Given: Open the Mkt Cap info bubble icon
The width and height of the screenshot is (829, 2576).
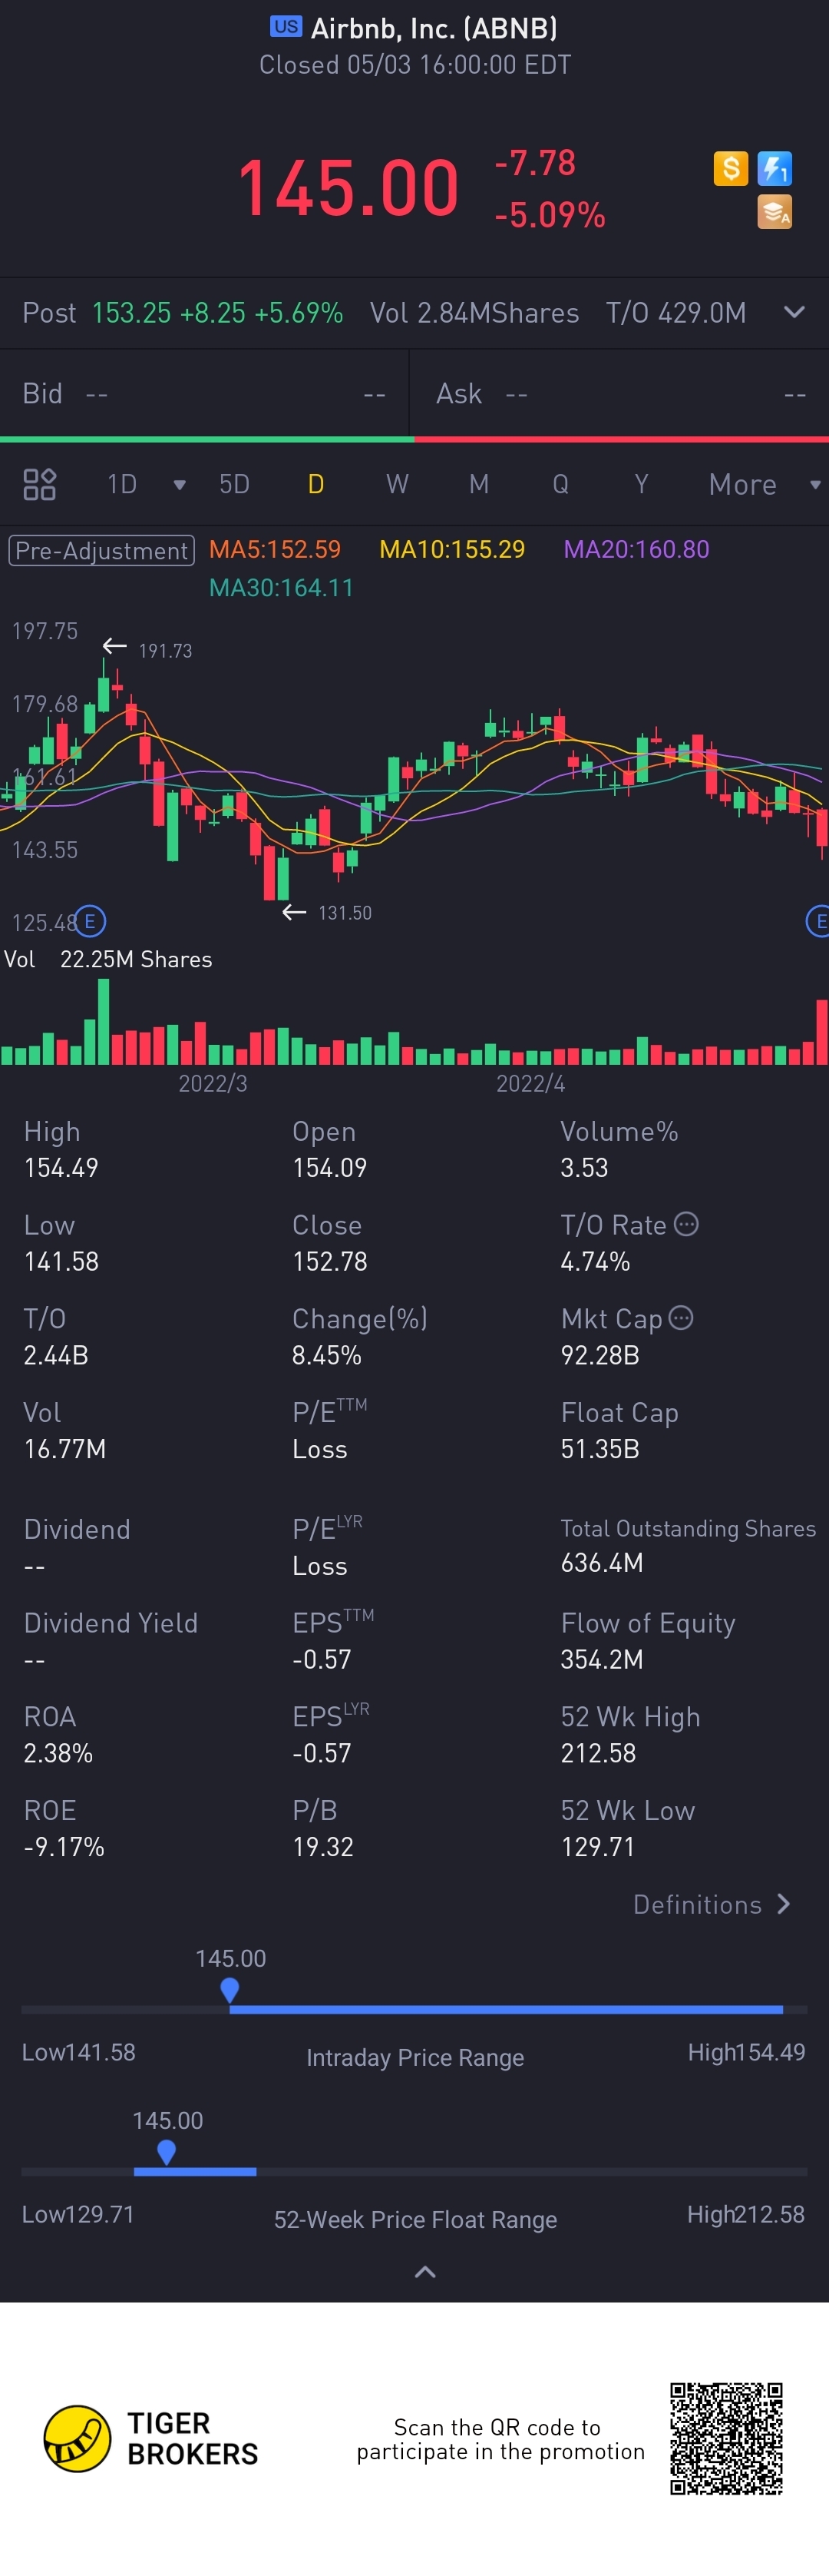Looking at the screenshot, I should coord(681,1318).
